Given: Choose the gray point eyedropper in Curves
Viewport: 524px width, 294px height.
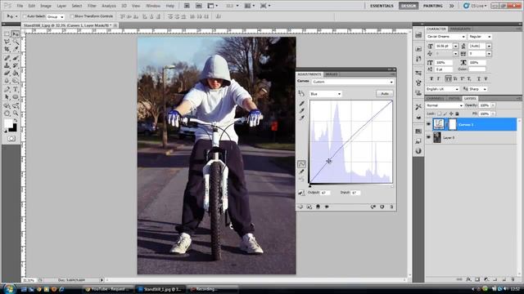Looking at the screenshot, I should pyautogui.click(x=301, y=111).
